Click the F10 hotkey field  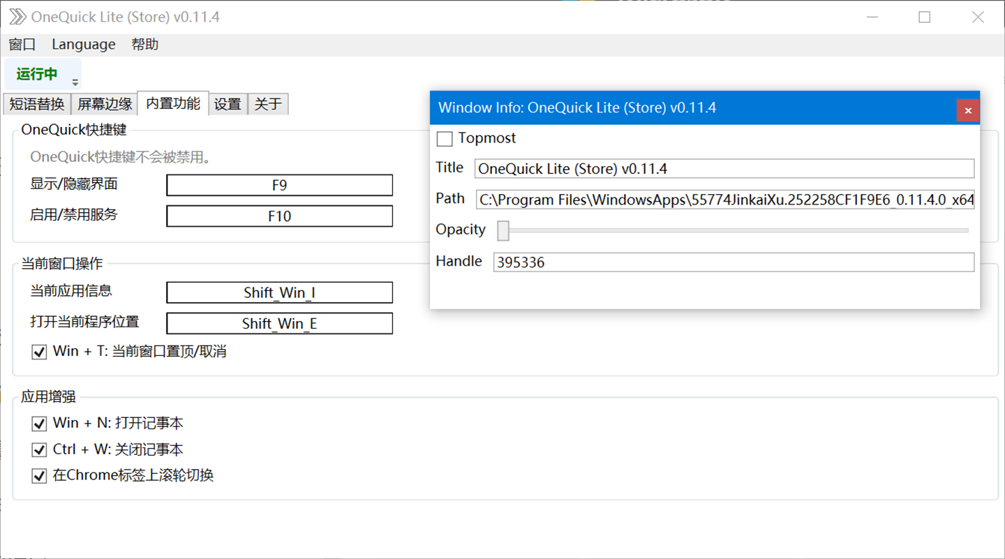click(x=279, y=216)
